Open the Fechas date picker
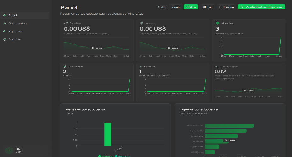This screenshot has height=157, width=292. click(226, 7)
